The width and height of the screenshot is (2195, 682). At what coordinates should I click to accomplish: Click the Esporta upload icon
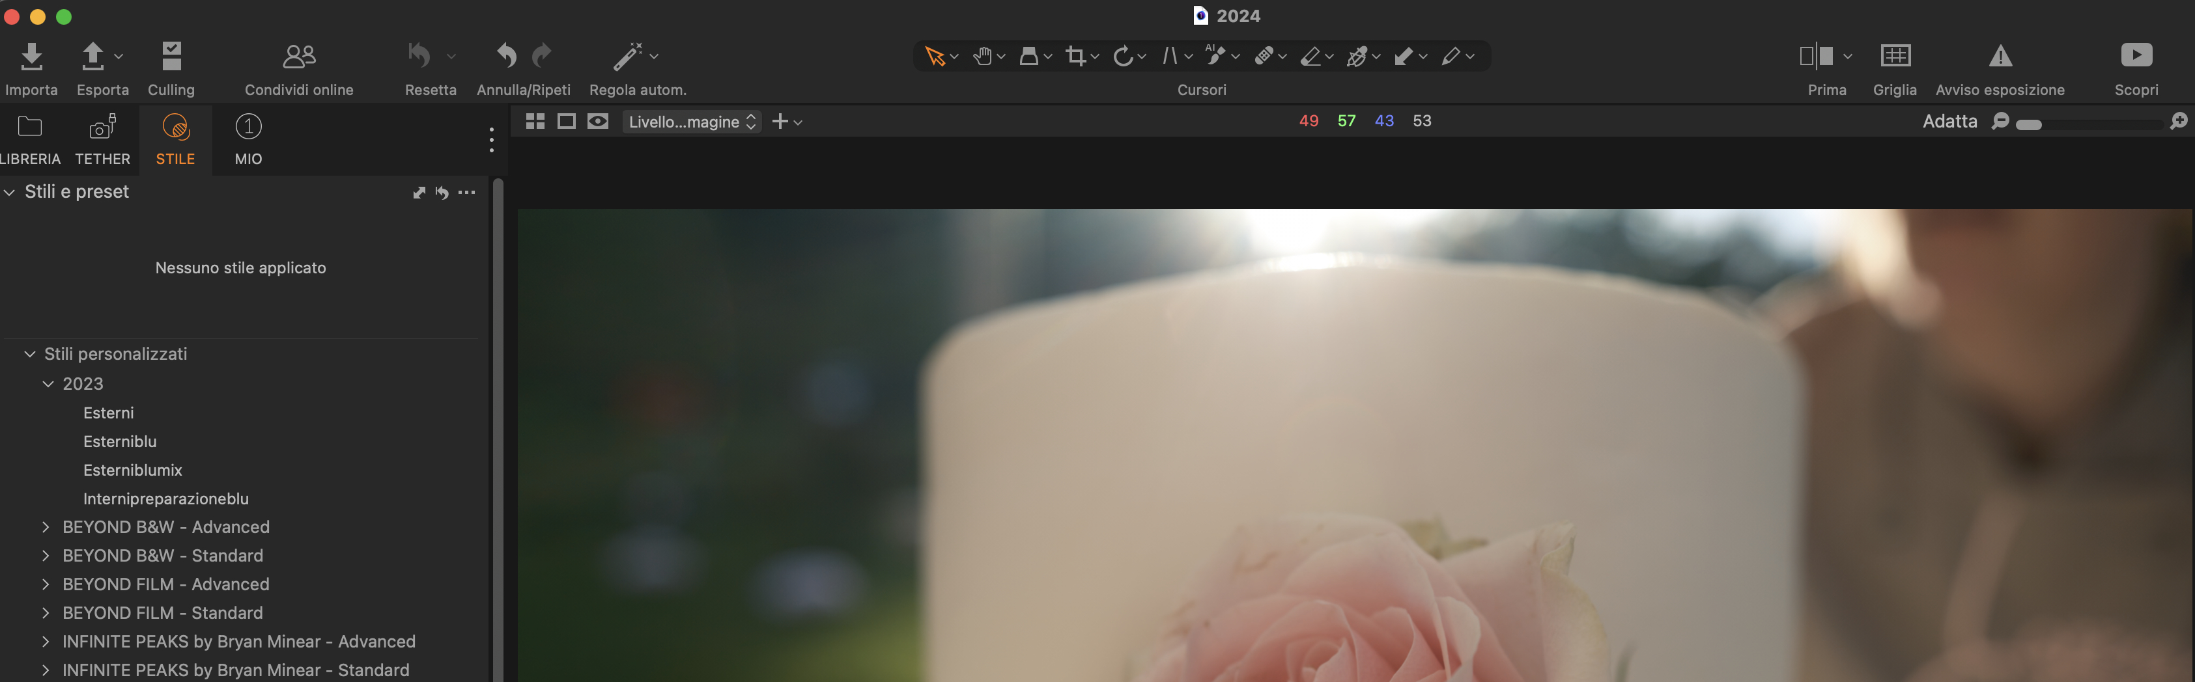[x=92, y=56]
